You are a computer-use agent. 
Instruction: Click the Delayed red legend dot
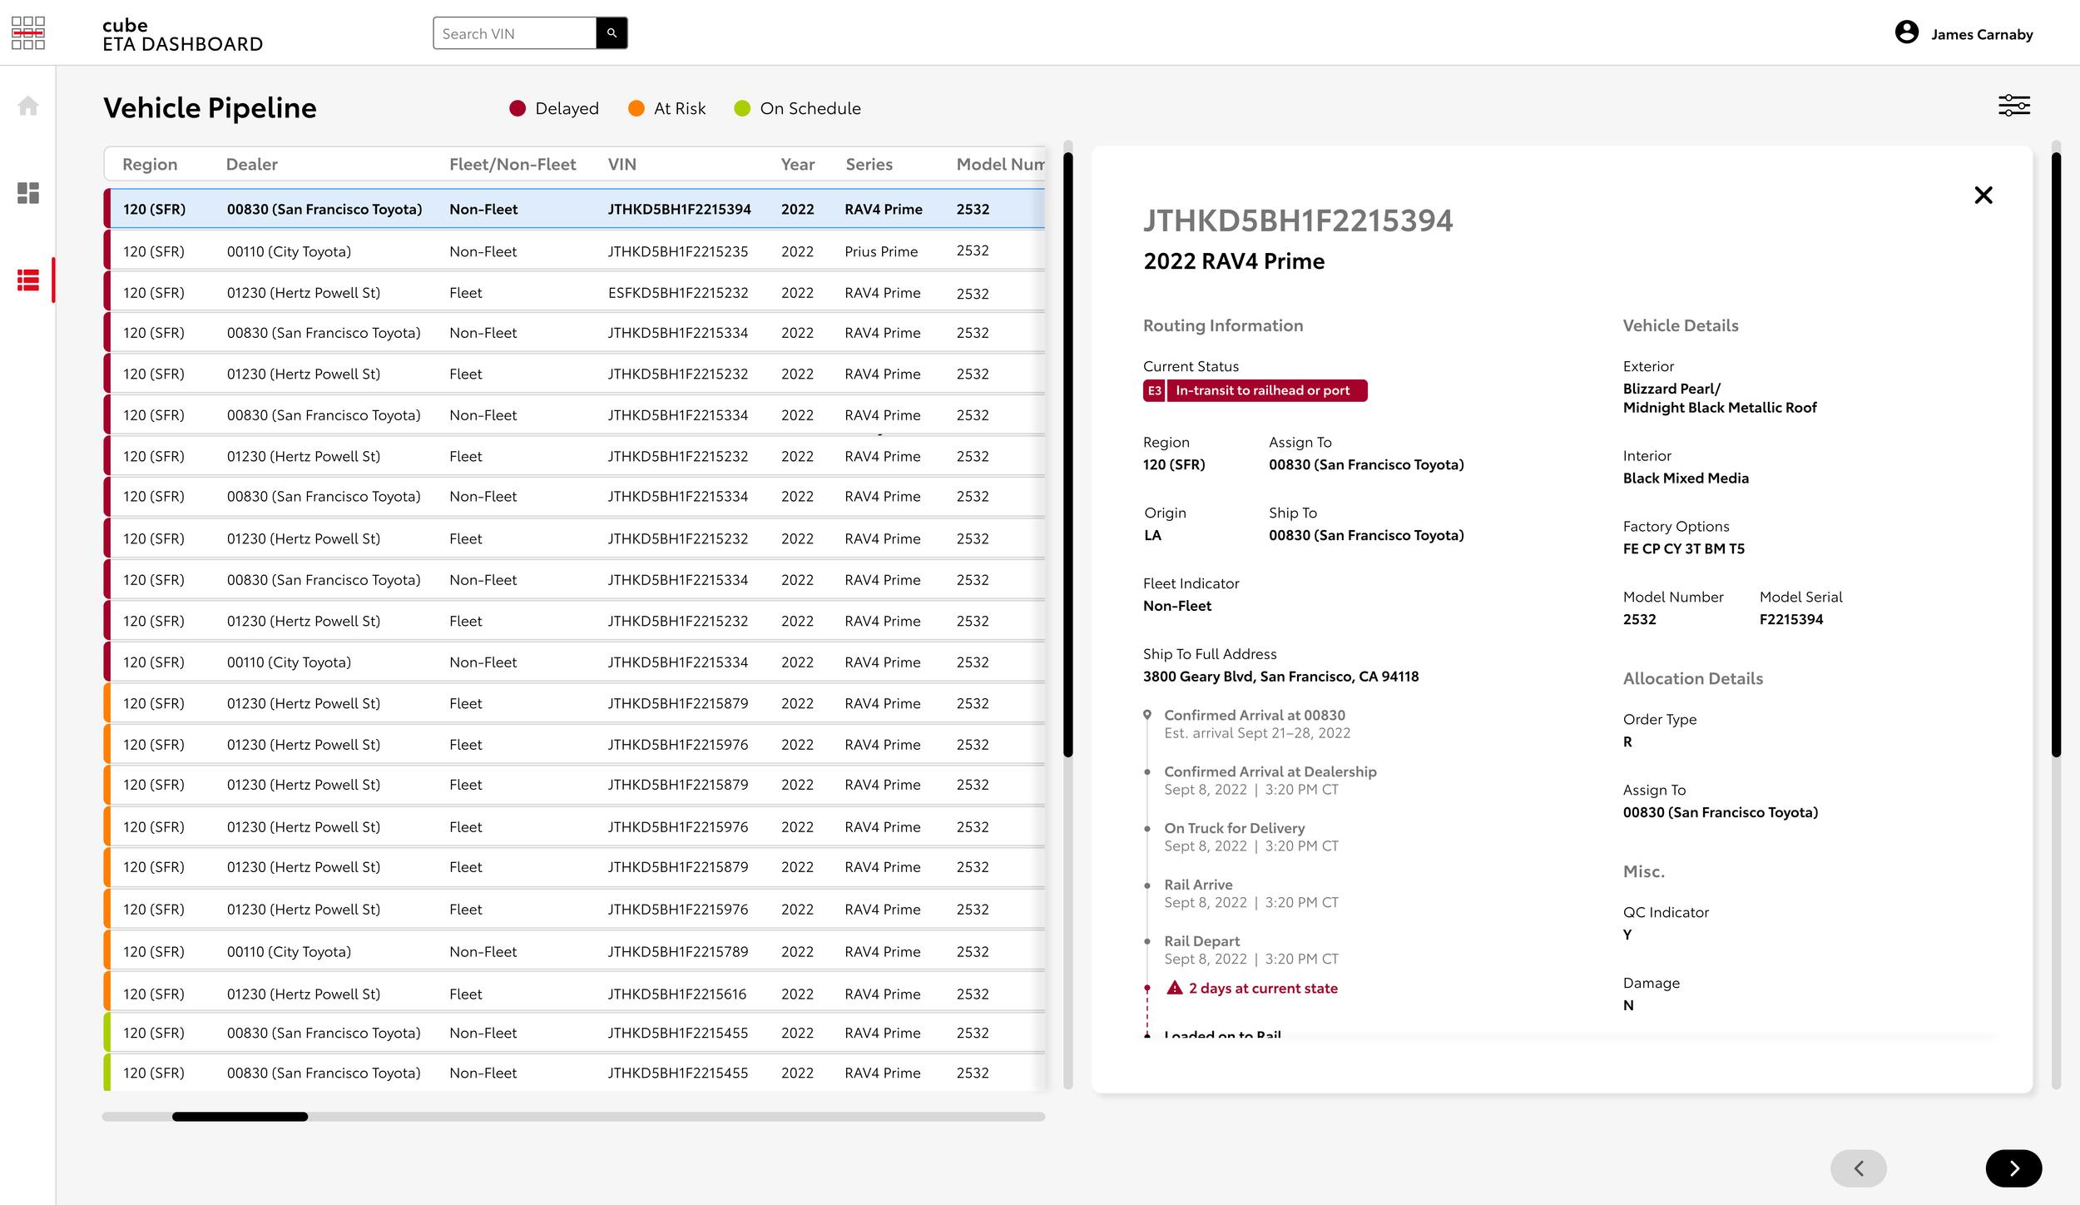(x=518, y=109)
